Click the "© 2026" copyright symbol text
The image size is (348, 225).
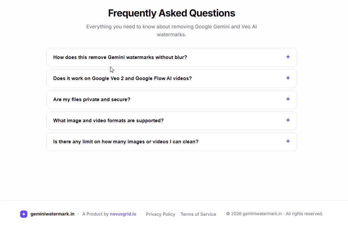pos(234,214)
